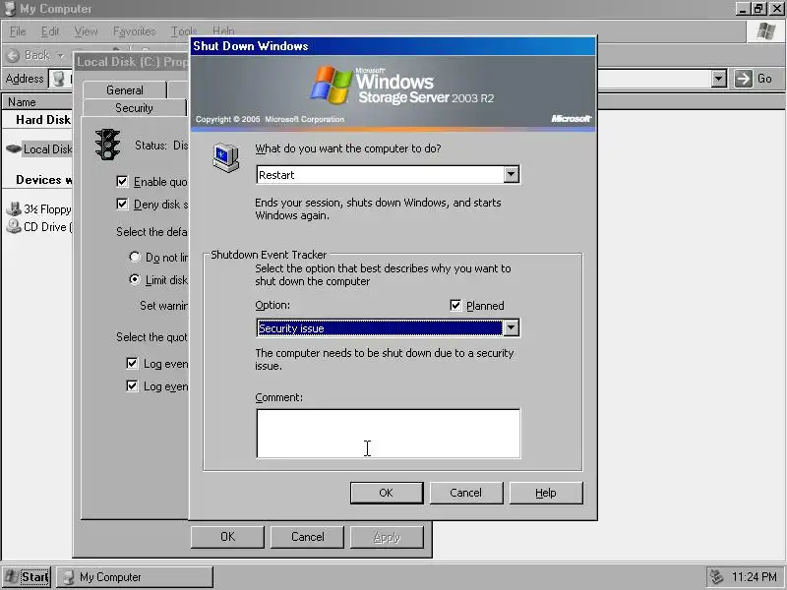Viewport: 787px width, 590px height.
Task: Toggle the Planned checkbox
Action: point(455,305)
